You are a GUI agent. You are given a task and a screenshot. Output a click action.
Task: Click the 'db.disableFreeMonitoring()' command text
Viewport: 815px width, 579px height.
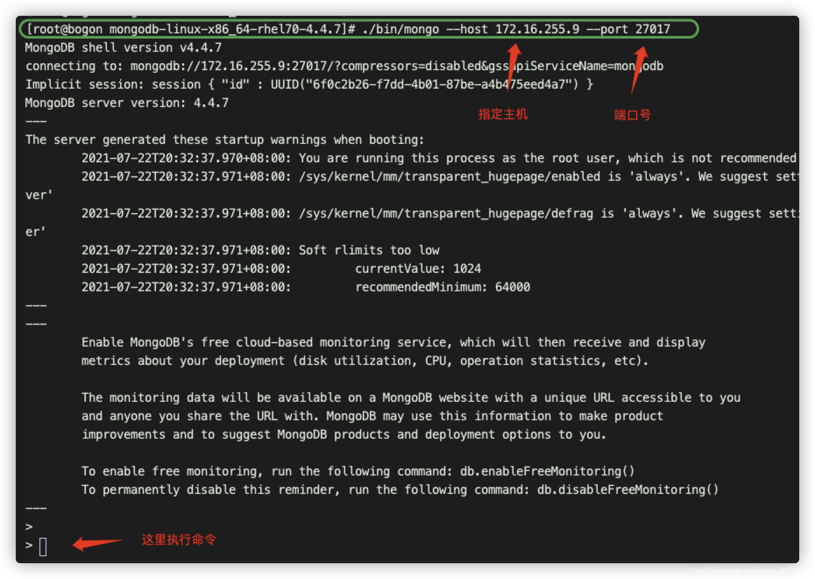coord(628,490)
